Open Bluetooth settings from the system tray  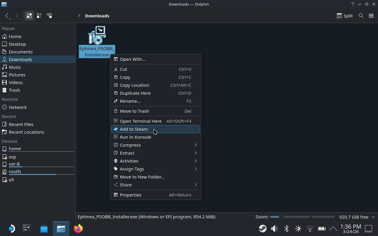click(x=286, y=229)
